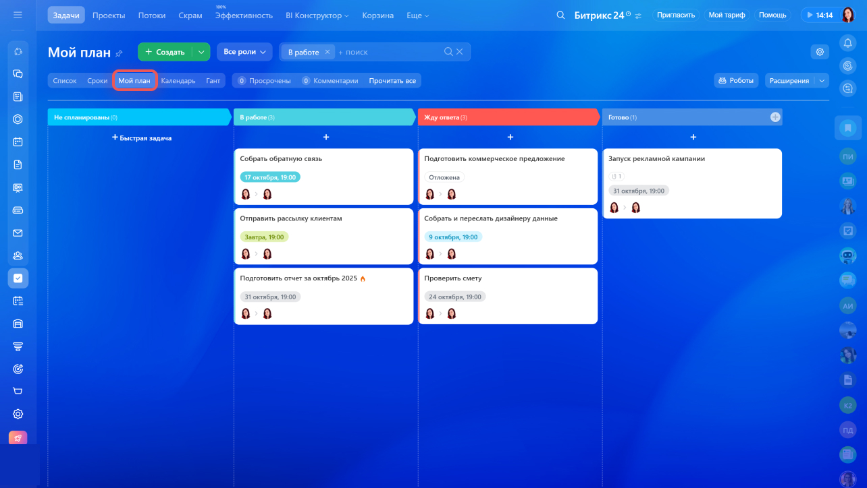The height and width of the screenshot is (488, 867).
Task: Pin the Мой план page title
Action: point(120,53)
